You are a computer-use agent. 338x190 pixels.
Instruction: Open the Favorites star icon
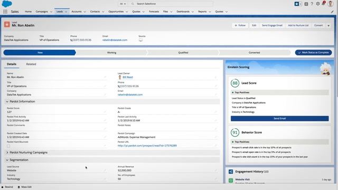pos(297,4)
